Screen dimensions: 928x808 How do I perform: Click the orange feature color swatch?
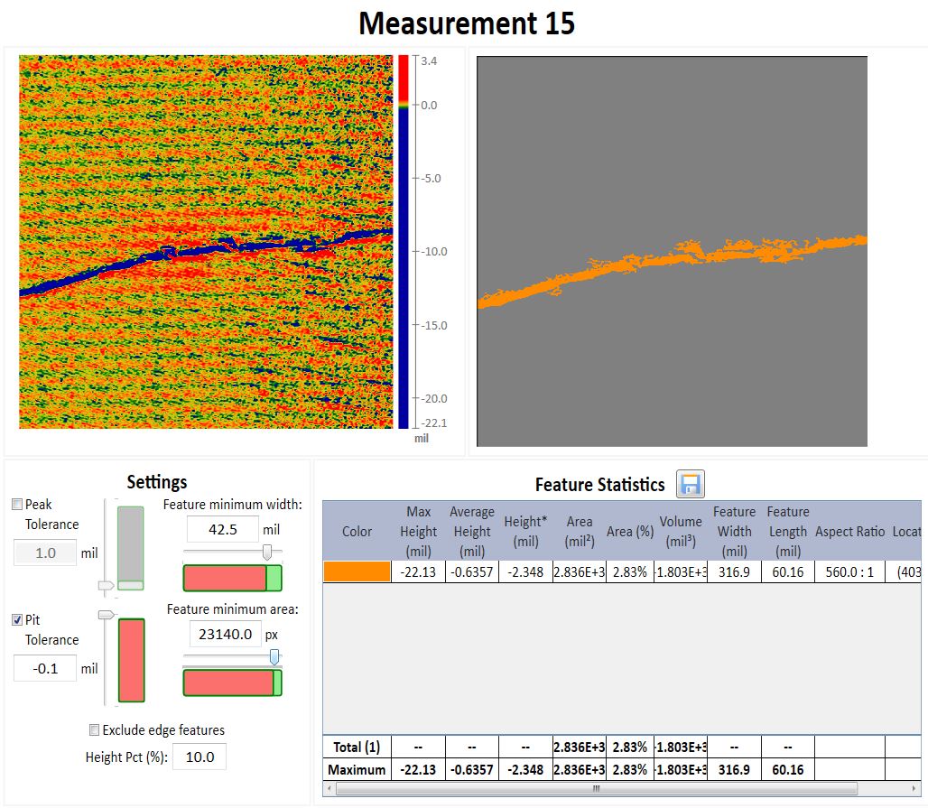point(357,571)
